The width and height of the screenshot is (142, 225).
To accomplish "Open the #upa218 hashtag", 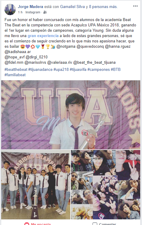I will tap(61, 70).
